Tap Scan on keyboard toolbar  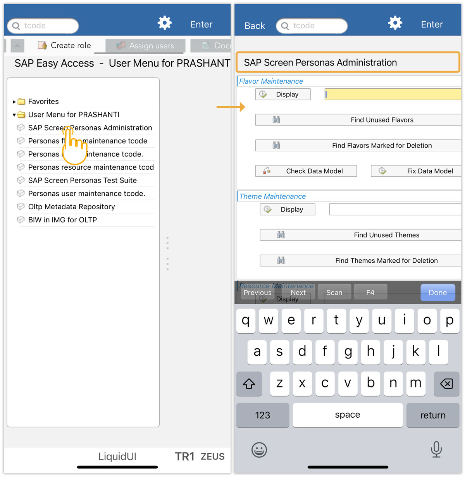tap(334, 293)
